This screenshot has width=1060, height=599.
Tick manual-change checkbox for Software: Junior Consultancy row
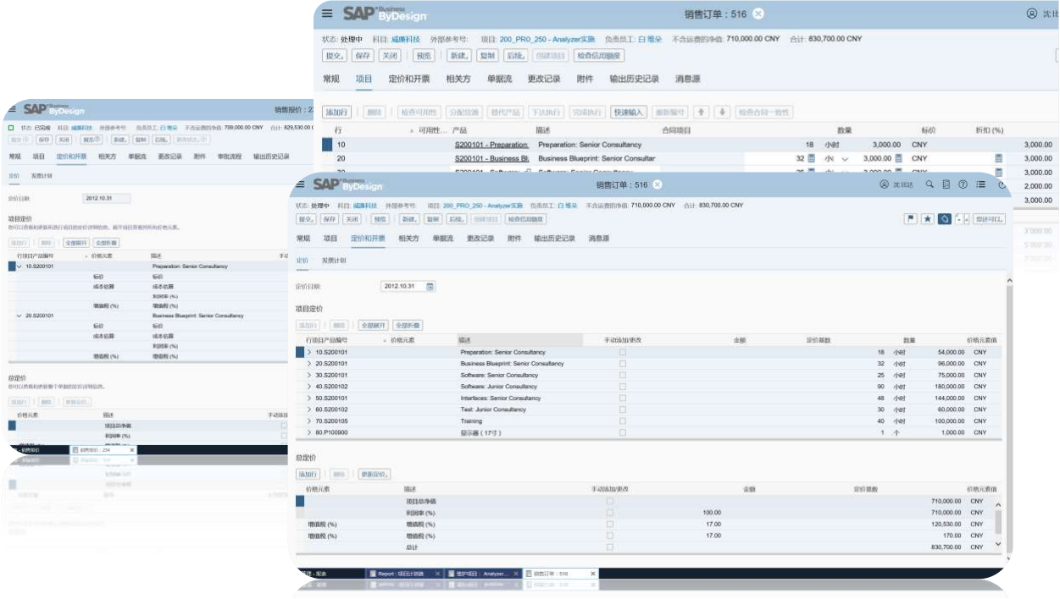pyautogui.click(x=623, y=387)
